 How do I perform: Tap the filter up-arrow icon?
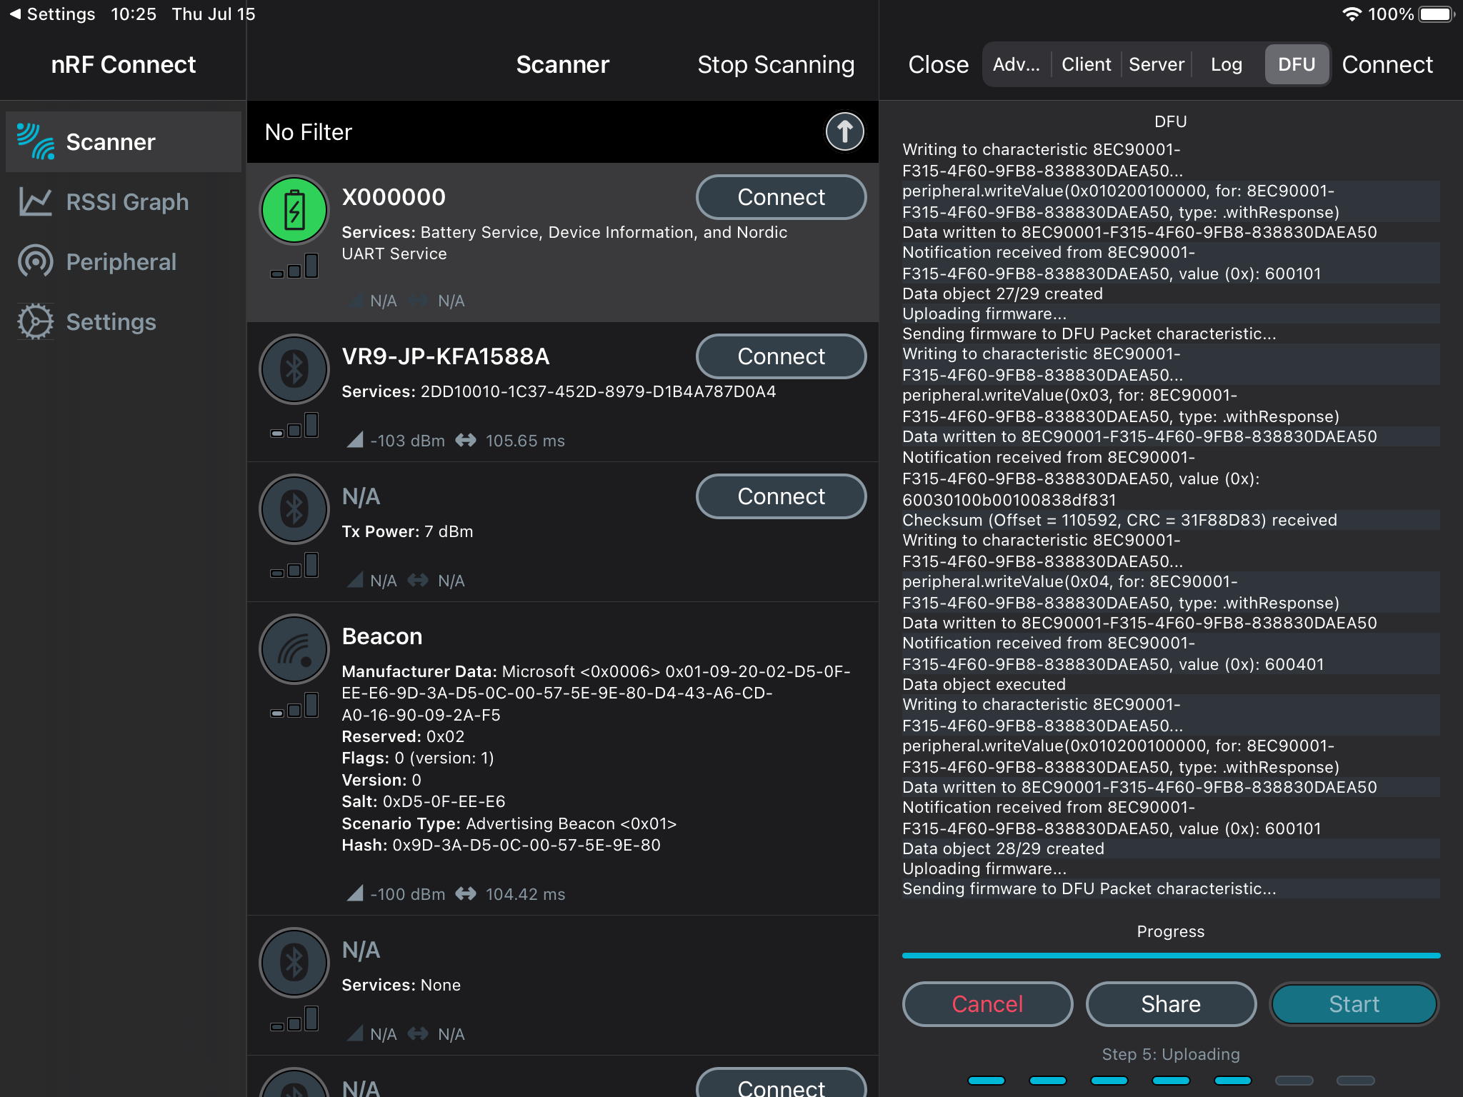click(844, 132)
